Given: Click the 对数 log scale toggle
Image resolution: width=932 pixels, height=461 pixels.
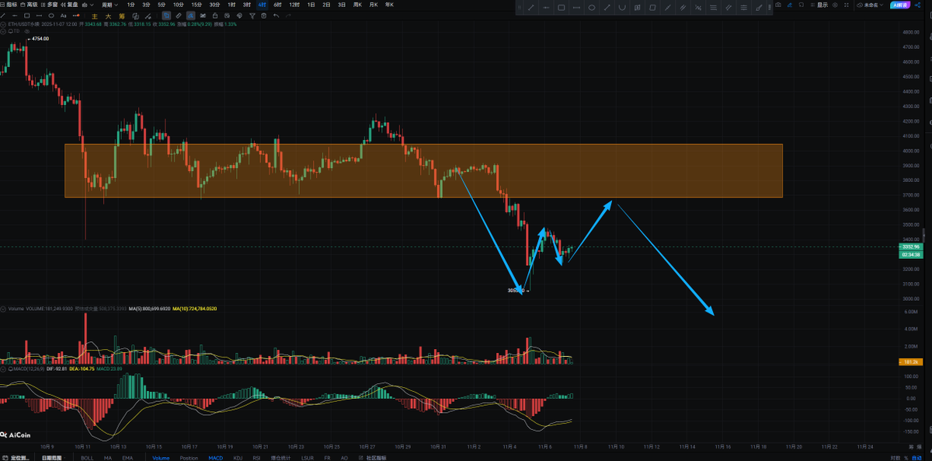Looking at the screenshot, I should (895, 458).
